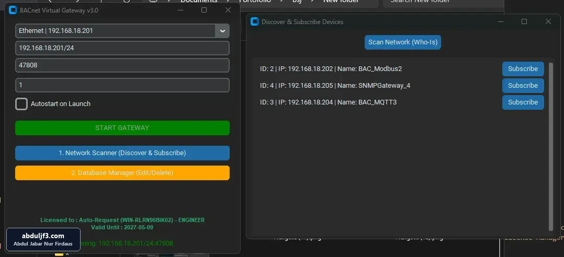Viewport: 564px width, 257px height.
Task: Edit the 192.168.18.201/24 address field
Action: pos(122,48)
